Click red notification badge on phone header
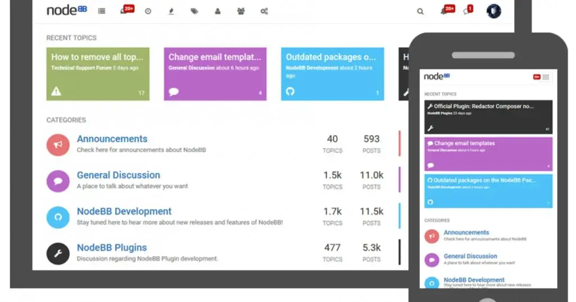Viewport: 576px width, 302px height. [x=537, y=77]
